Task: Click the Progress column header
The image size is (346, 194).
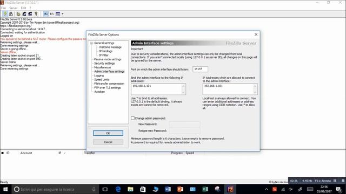Action: [x=177, y=153]
